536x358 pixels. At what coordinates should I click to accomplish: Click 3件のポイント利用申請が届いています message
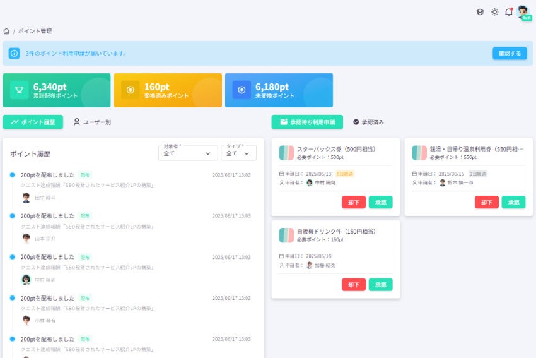point(76,54)
